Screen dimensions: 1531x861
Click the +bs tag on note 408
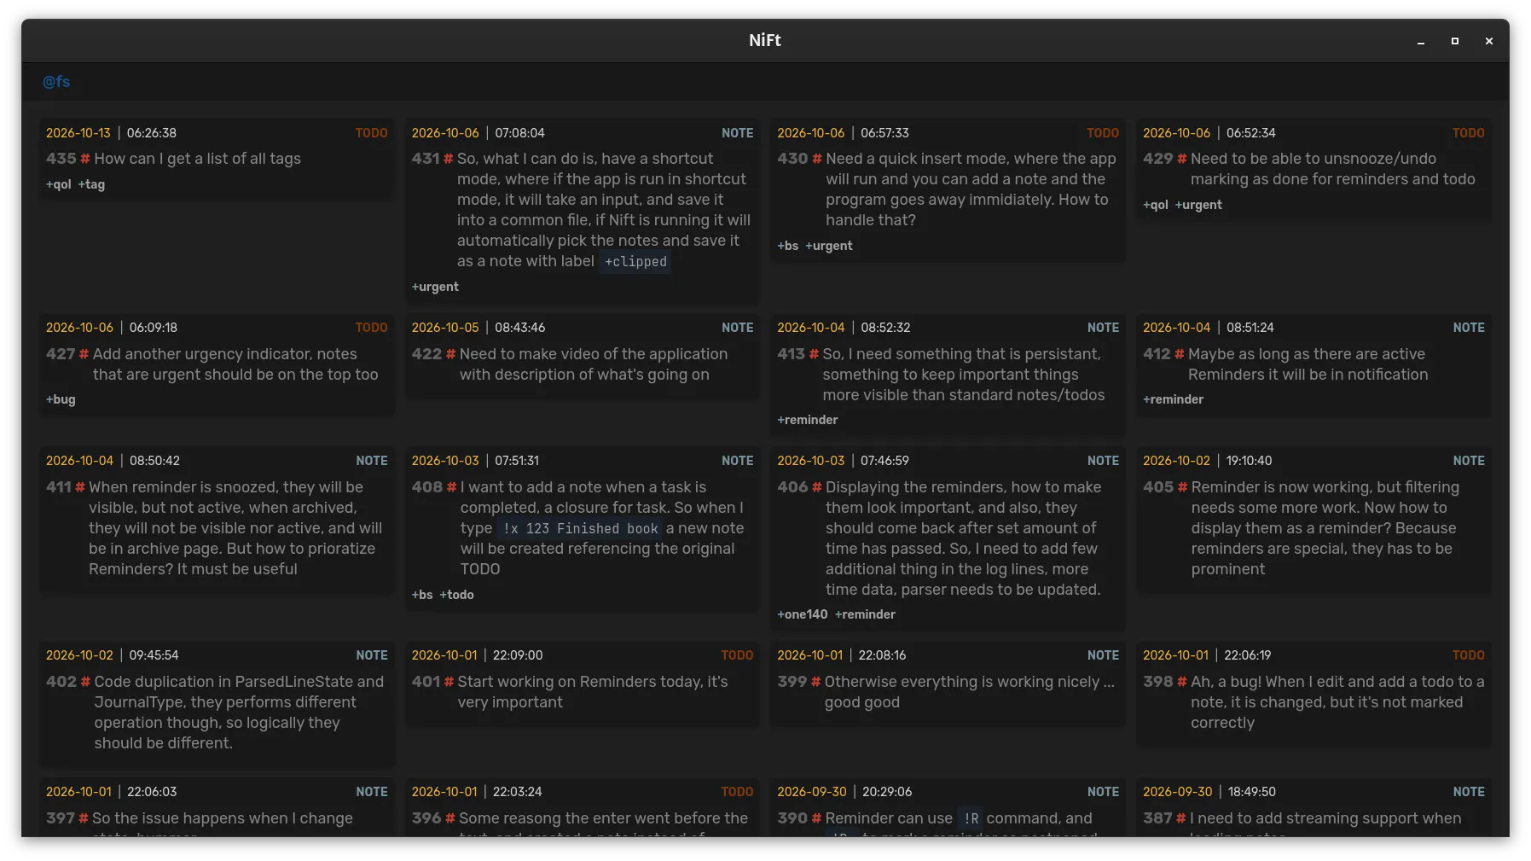click(x=422, y=595)
